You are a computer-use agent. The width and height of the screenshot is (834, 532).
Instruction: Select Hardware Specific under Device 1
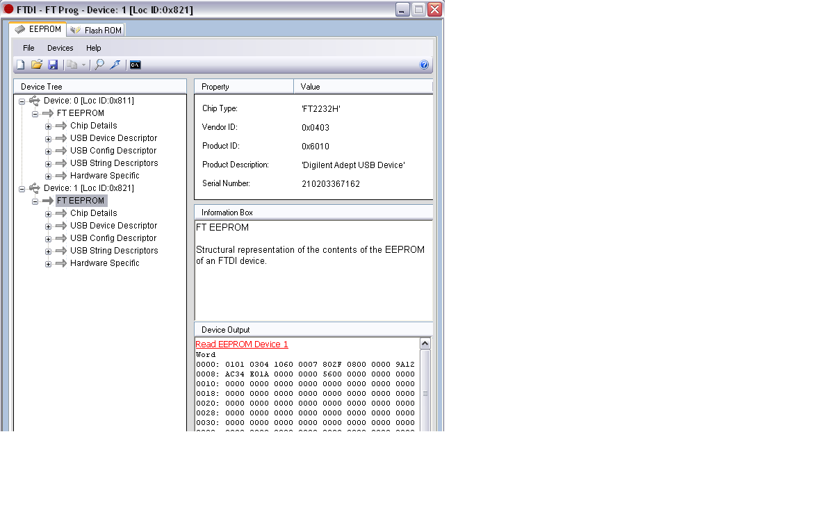pyautogui.click(x=105, y=263)
